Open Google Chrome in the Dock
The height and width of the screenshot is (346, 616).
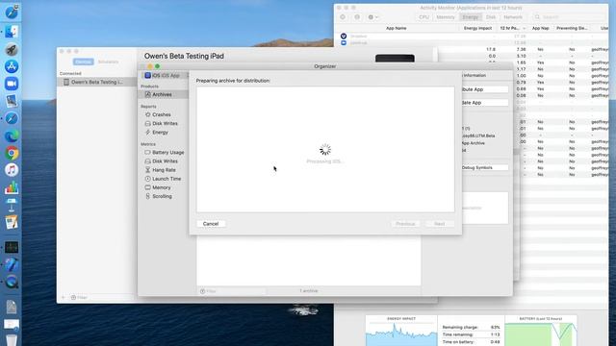click(12, 153)
